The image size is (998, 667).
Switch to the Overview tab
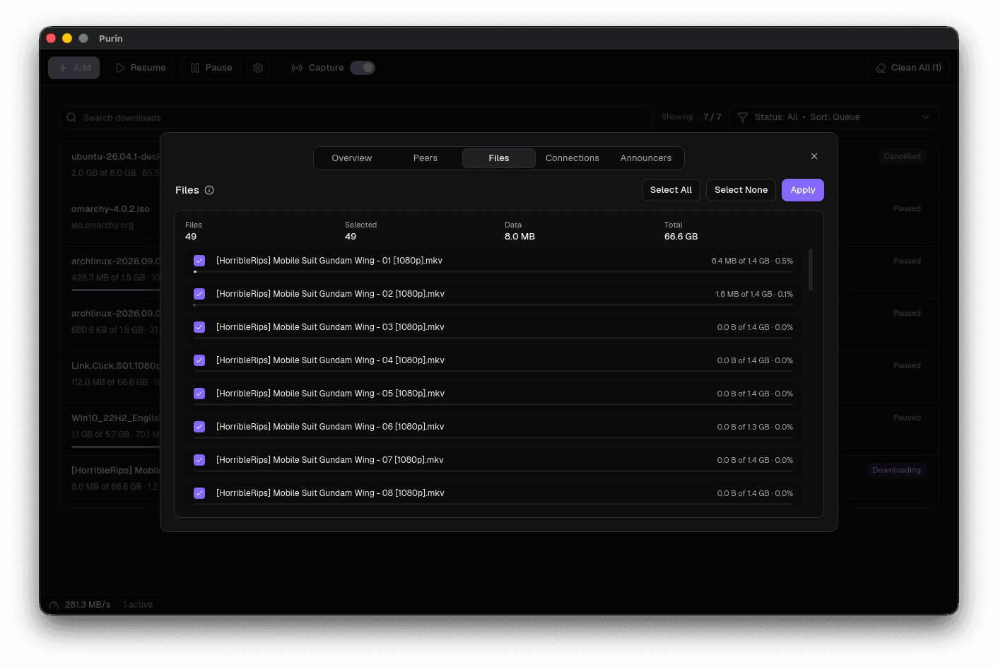352,158
